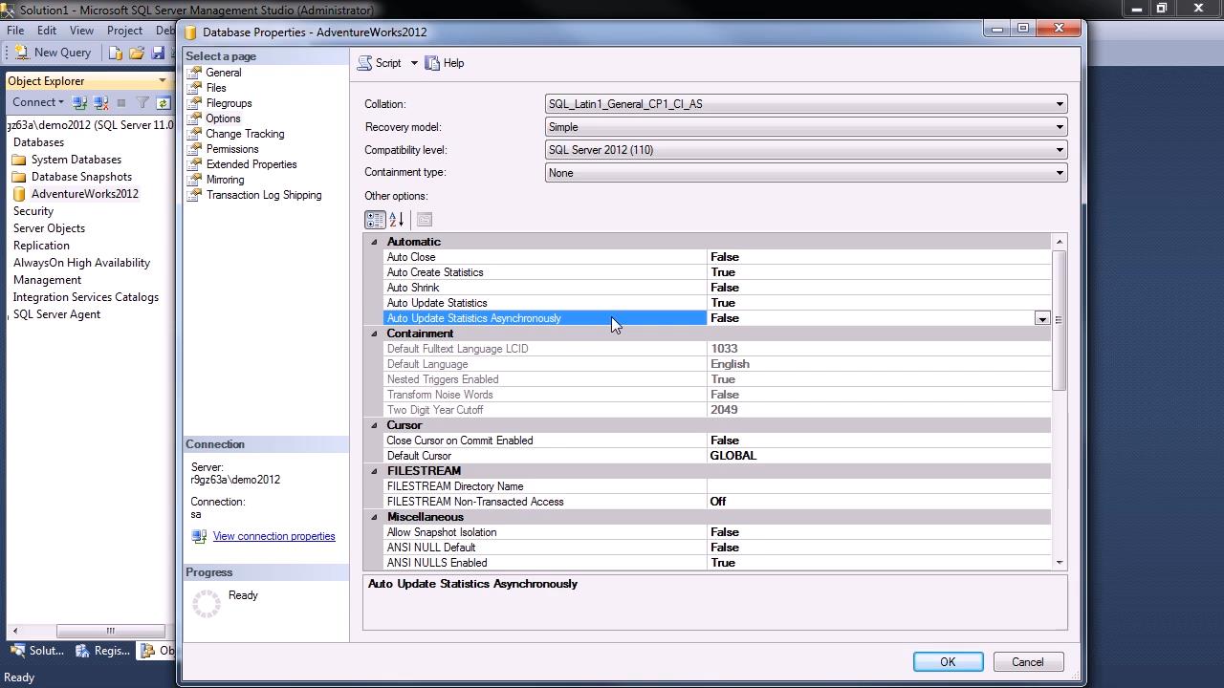Select the Transaction Log Shipping page icon
The width and height of the screenshot is (1224, 688).
pyautogui.click(x=194, y=195)
